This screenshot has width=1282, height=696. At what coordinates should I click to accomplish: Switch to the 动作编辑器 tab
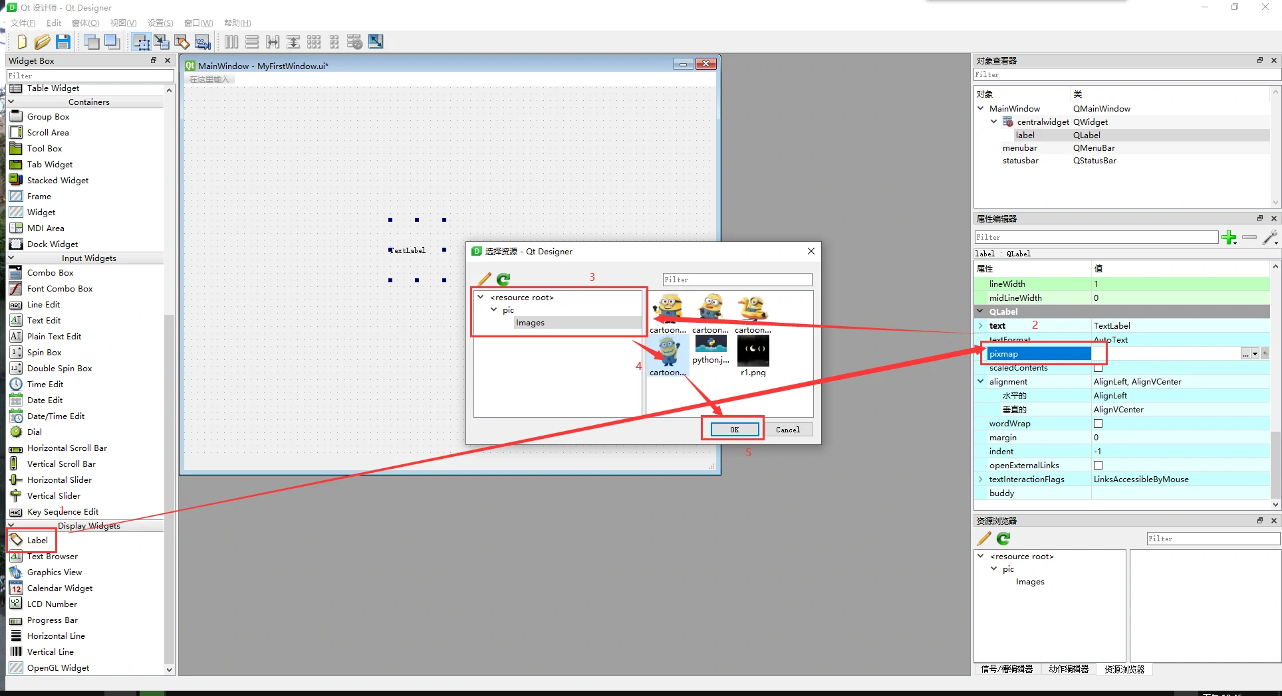click(x=1069, y=669)
